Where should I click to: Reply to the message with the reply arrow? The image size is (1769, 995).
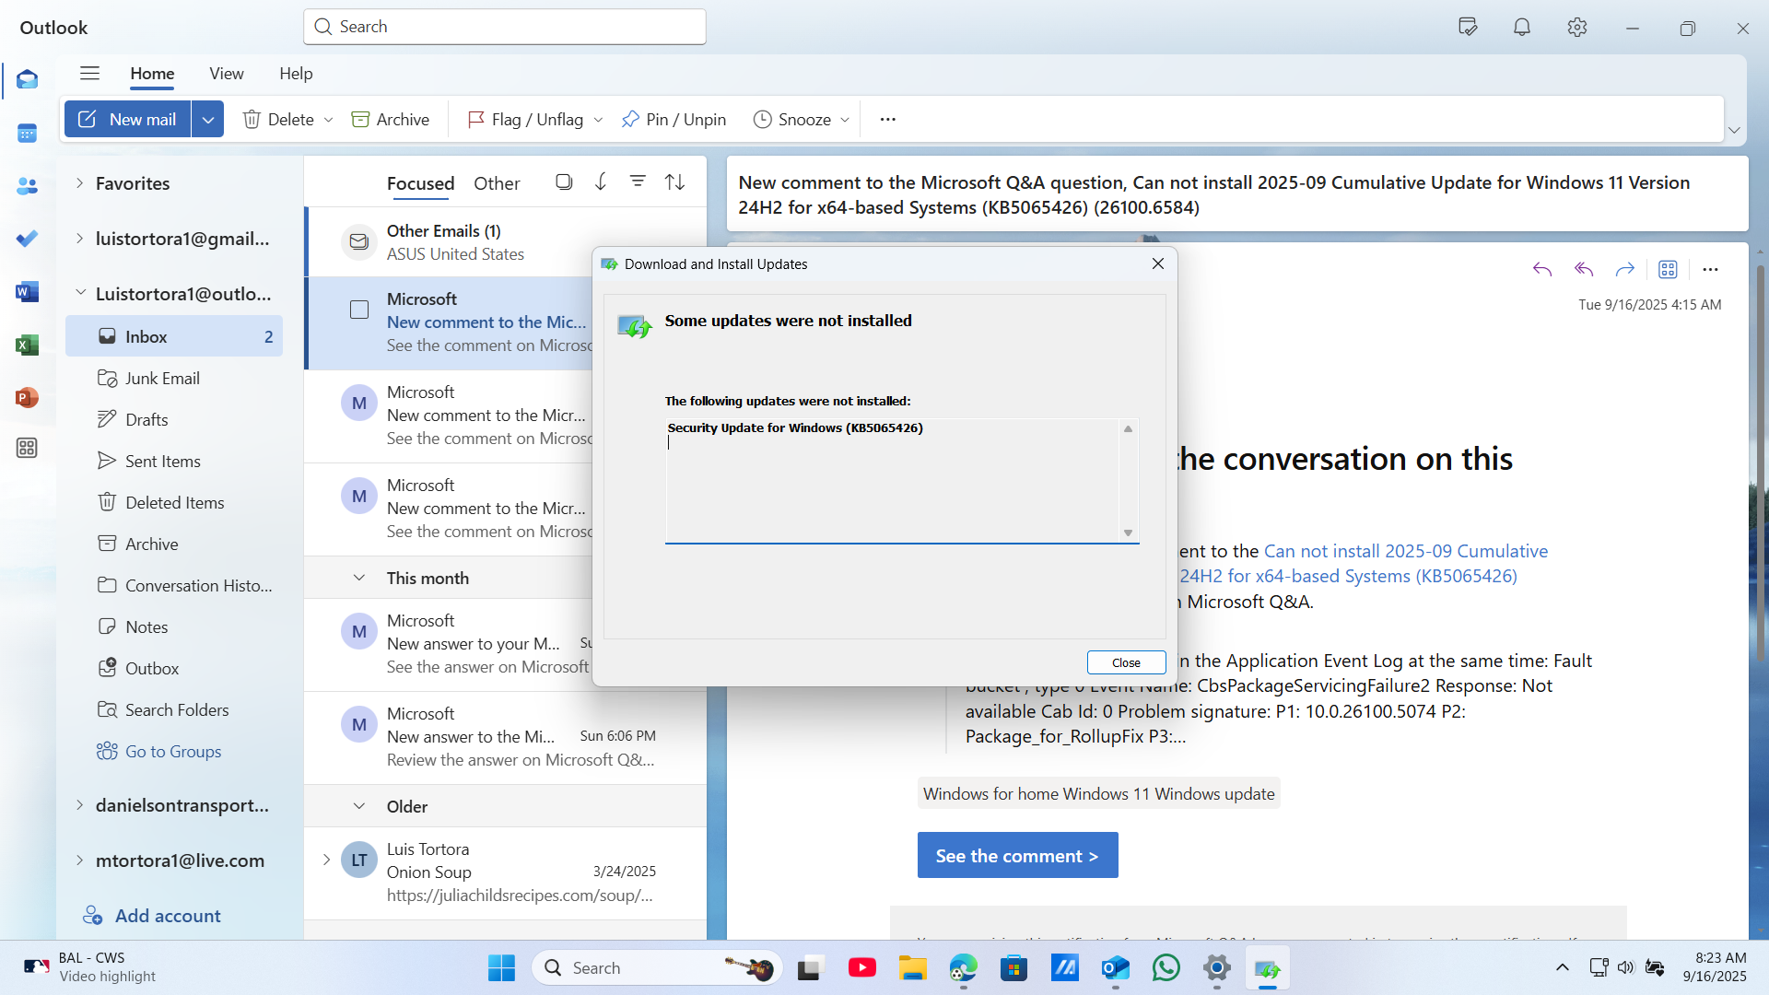click(x=1542, y=269)
